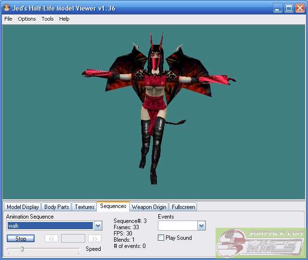308x260 pixels.
Task: Click the frame number field
Action: coord(73,238)
